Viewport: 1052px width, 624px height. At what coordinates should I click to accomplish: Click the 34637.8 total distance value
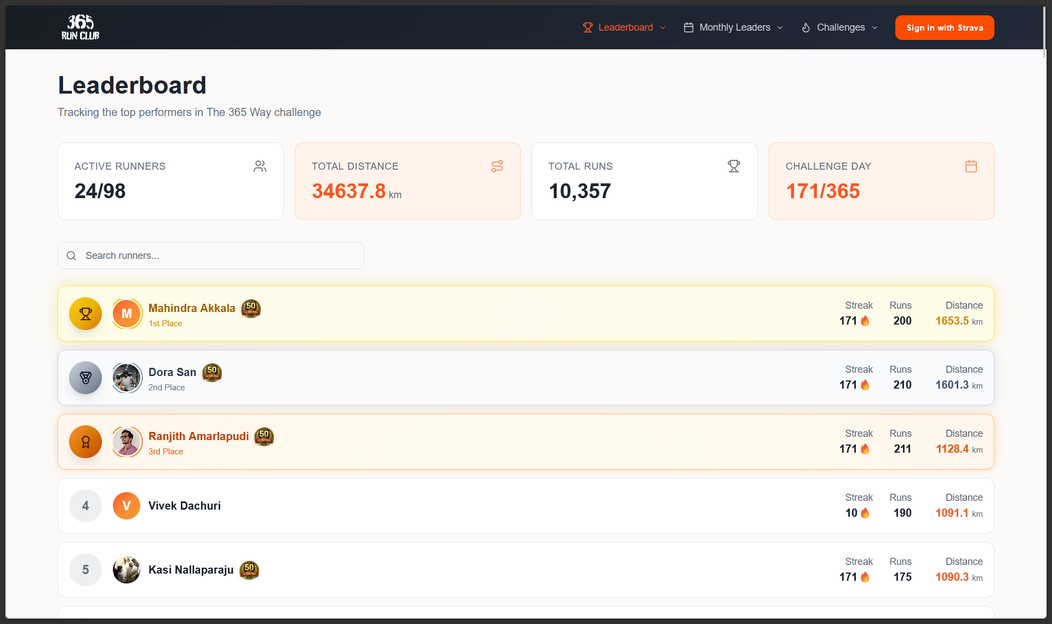tap(349, 191)
